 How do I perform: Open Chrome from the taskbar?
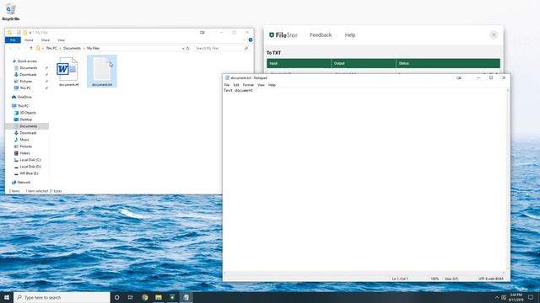point(144,297)
